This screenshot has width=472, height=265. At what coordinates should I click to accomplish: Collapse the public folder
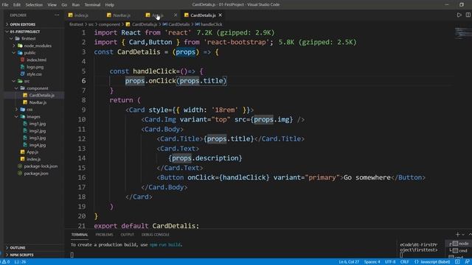[29, 52]
